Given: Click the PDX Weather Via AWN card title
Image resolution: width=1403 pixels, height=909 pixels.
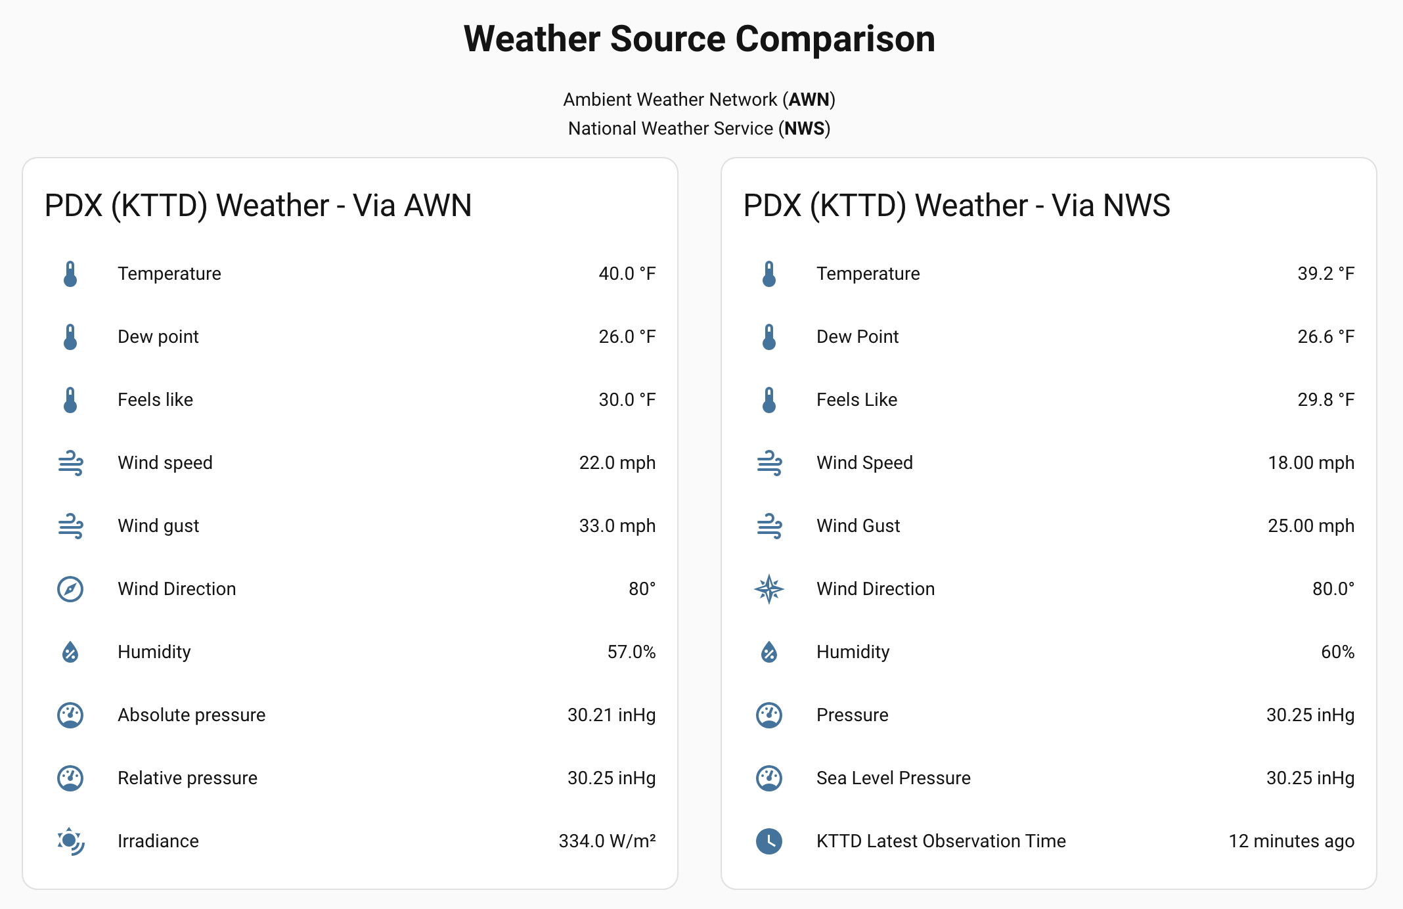Looking at the screenshot, I should click(x=258, y=206).
